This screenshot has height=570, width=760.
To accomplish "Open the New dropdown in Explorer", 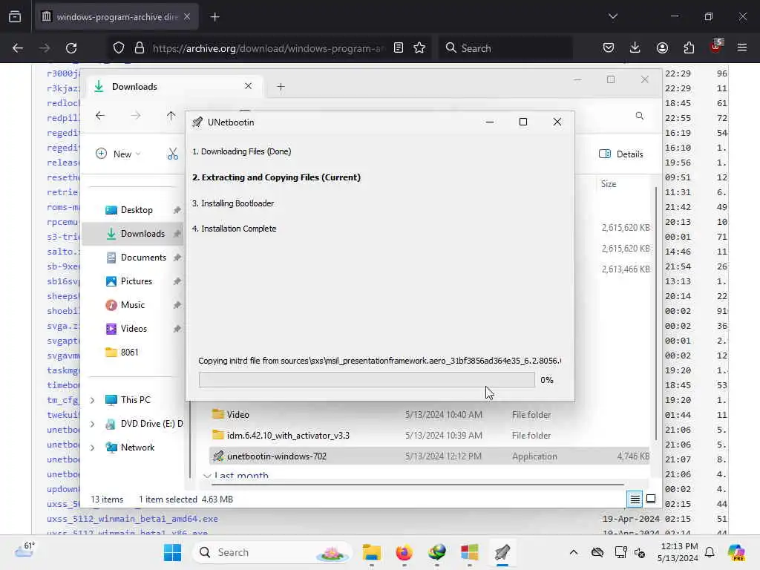I will 118,154.
